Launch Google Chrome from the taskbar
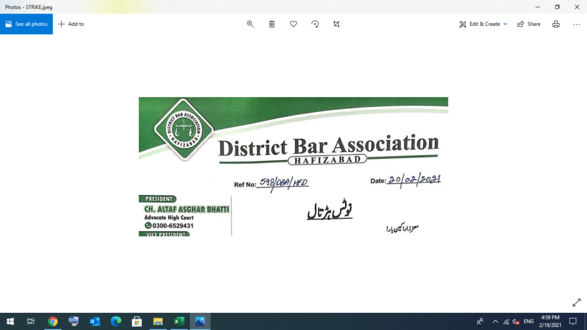Image resolution: width=587 pixels, height=330 pixels. click(x=53, y=321)
